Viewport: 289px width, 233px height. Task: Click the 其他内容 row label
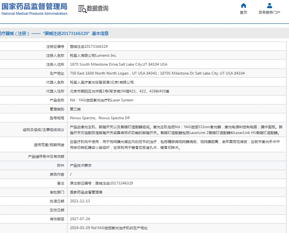57,174
